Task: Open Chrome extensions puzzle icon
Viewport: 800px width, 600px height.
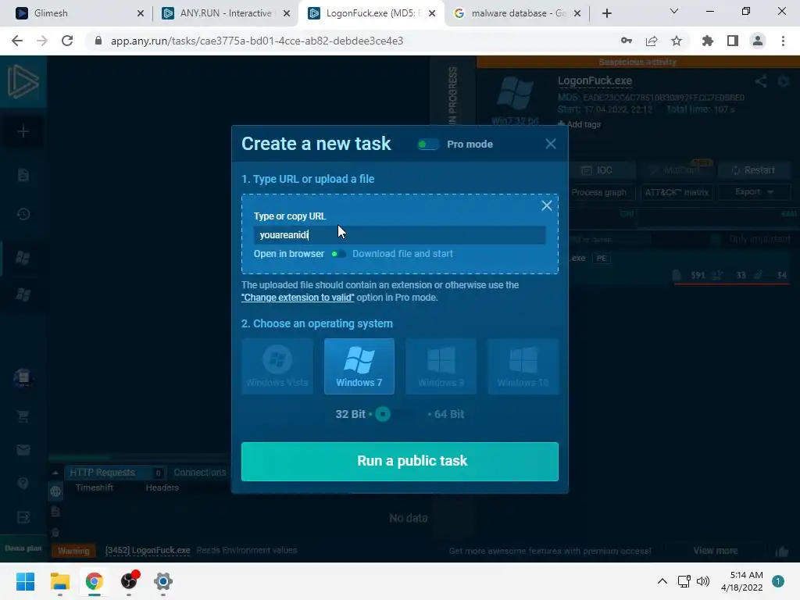Action: (708, 41)
